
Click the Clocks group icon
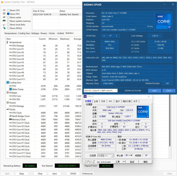8,109
